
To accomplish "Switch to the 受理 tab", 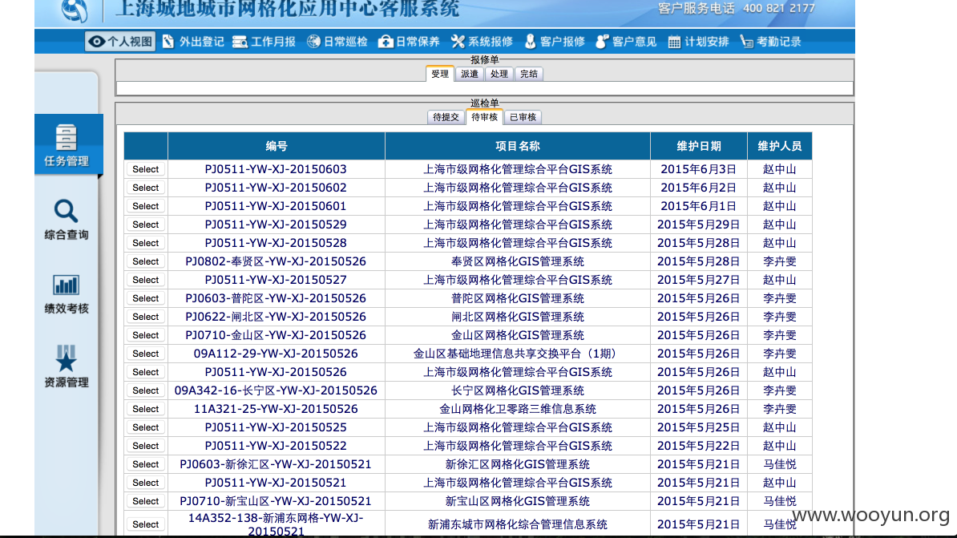I will pyautogui.click(x=439, y=74).
